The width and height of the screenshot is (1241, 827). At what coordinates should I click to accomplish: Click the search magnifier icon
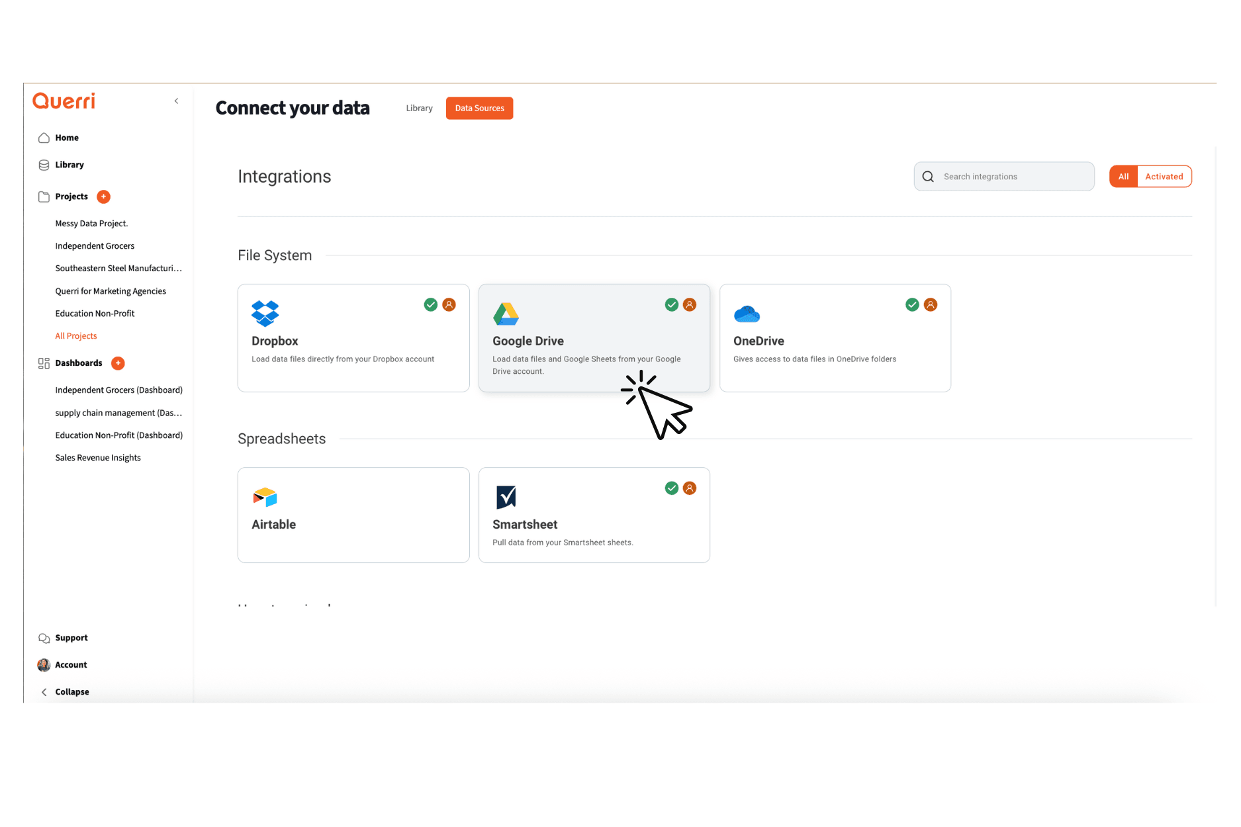pos(928,177)
